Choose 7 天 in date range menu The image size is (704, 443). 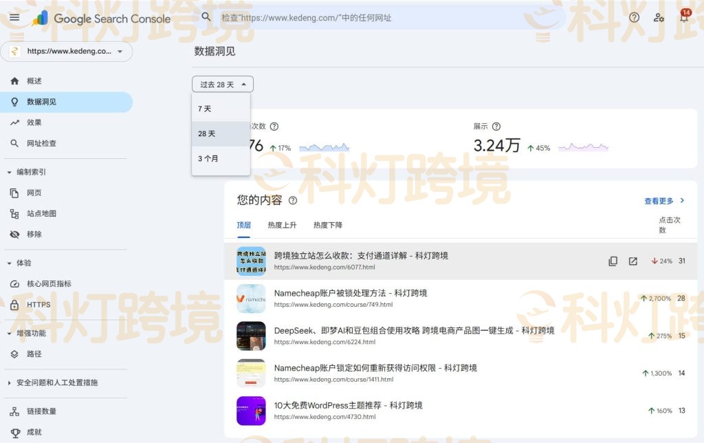pos(221,109)
